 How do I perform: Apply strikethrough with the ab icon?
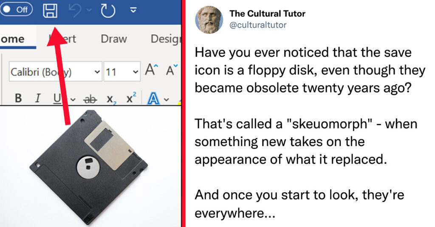[x=90, y=99]
